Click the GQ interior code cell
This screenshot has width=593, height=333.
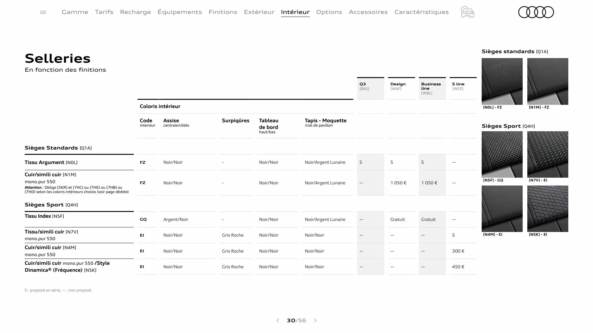[x=143, y=219]
